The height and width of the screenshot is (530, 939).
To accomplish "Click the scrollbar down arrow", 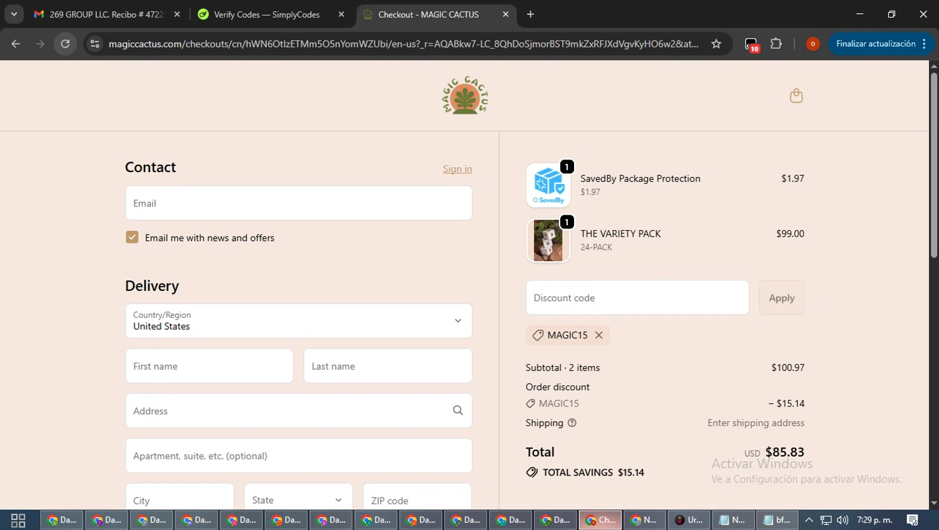I will (934, 503).
